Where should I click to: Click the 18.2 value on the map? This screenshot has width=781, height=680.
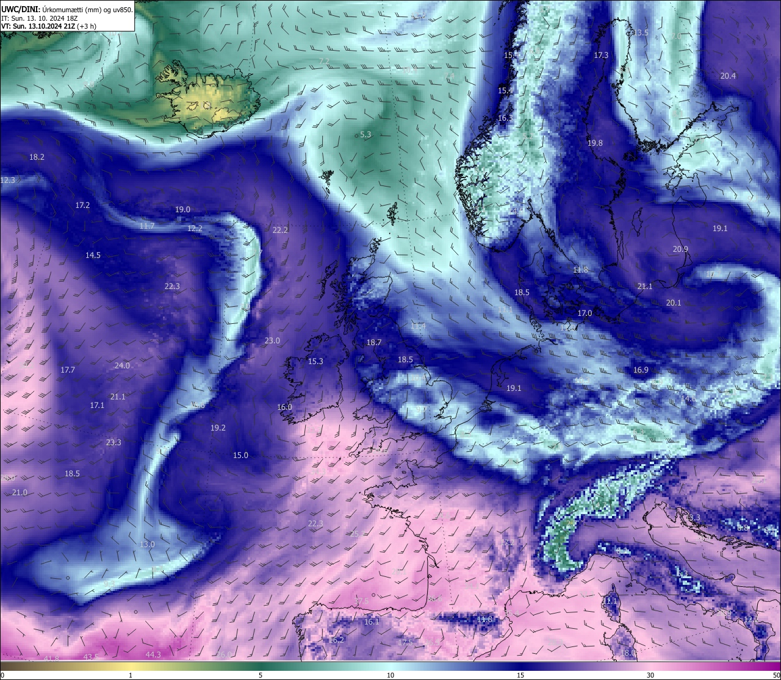37,157
